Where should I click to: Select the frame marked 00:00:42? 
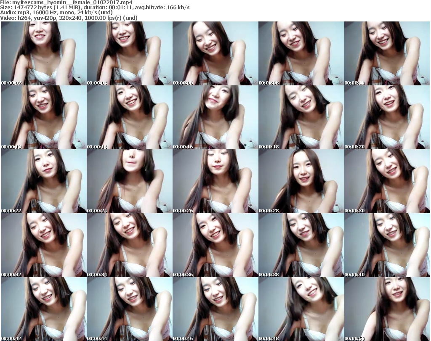44,309
